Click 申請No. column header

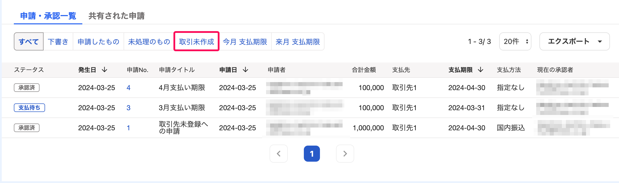[x=138, y=70]
